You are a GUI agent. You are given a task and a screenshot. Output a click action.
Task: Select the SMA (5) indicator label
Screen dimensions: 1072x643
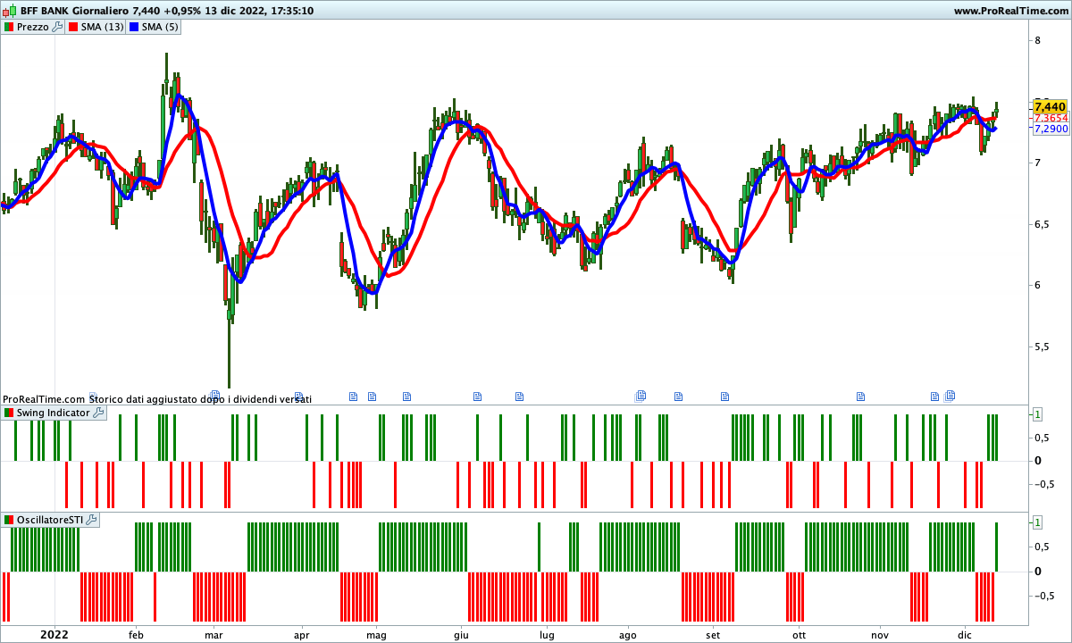pos(160,27)
